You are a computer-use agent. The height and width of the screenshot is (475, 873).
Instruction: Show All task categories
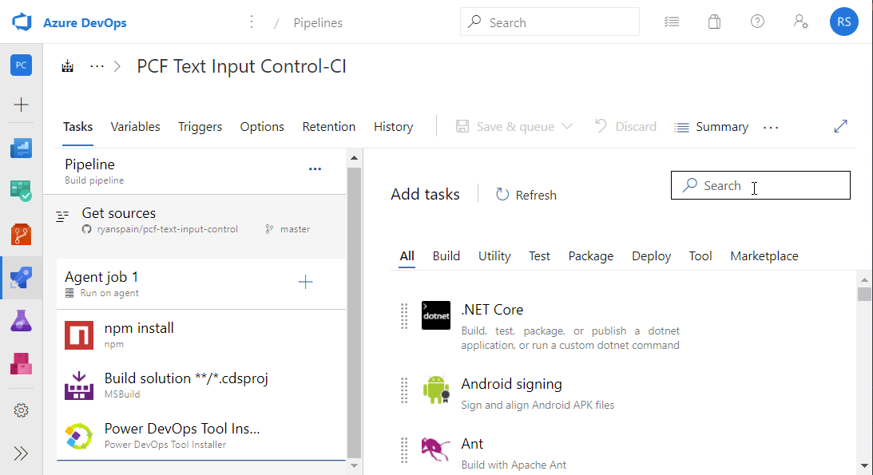click(x=407, y=255)
